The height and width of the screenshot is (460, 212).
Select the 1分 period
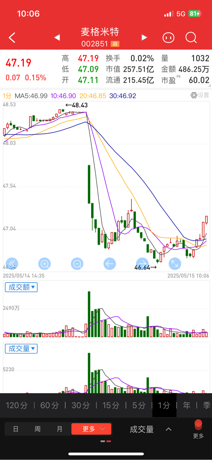pos(164,405)
